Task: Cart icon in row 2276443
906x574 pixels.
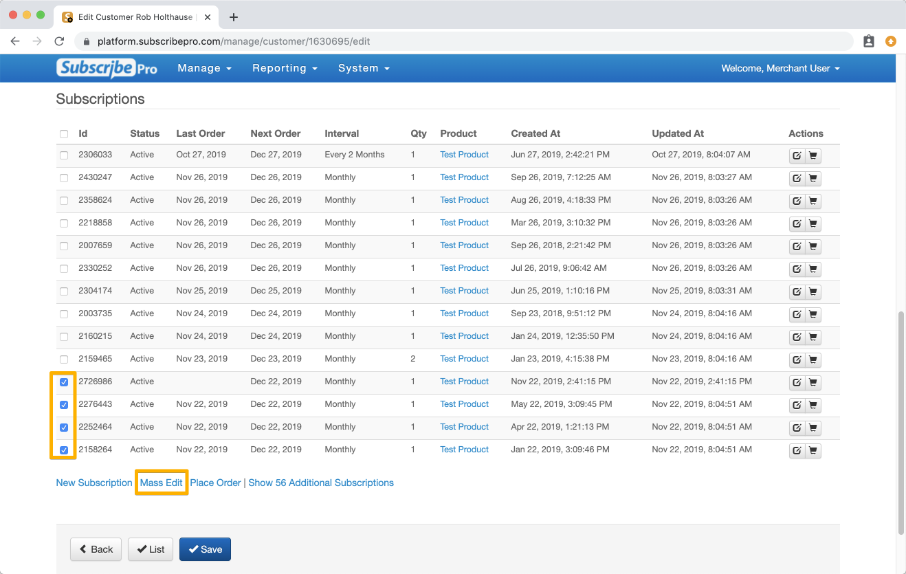Action: pyautogui.click(x=813, y=406)
